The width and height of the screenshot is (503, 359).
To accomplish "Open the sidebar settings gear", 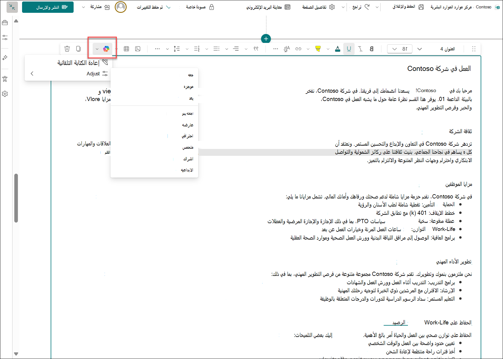I will click(x=5, y=94).
